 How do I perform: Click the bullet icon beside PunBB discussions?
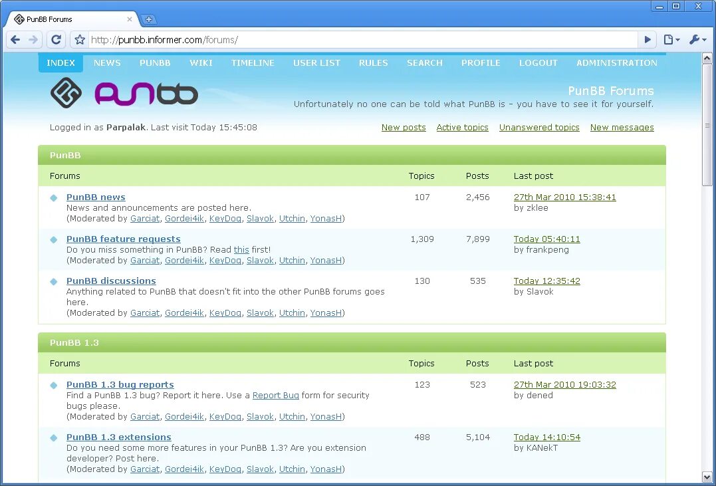click(x=54, y=282)
